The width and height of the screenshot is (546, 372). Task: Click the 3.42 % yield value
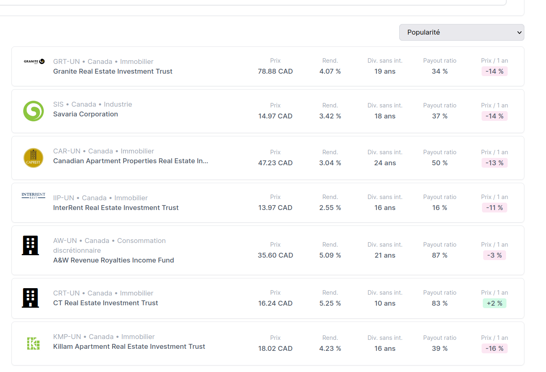(x=330, y=116)
